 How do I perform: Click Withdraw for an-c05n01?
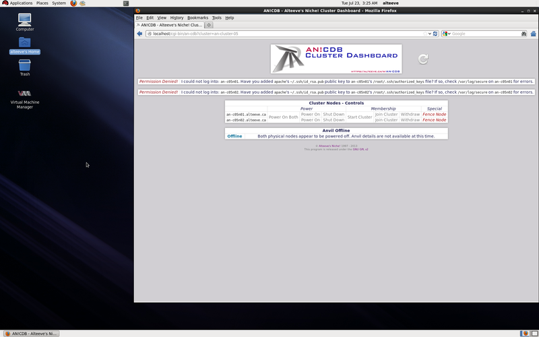410,114
